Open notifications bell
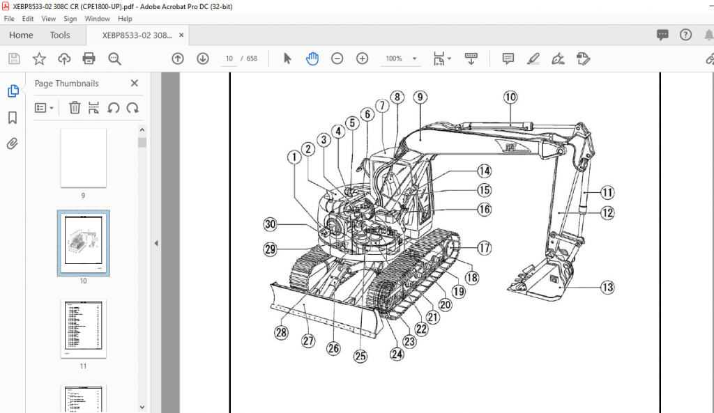The height and width of the screenshot is (413, 714). [x=708, y=35]
